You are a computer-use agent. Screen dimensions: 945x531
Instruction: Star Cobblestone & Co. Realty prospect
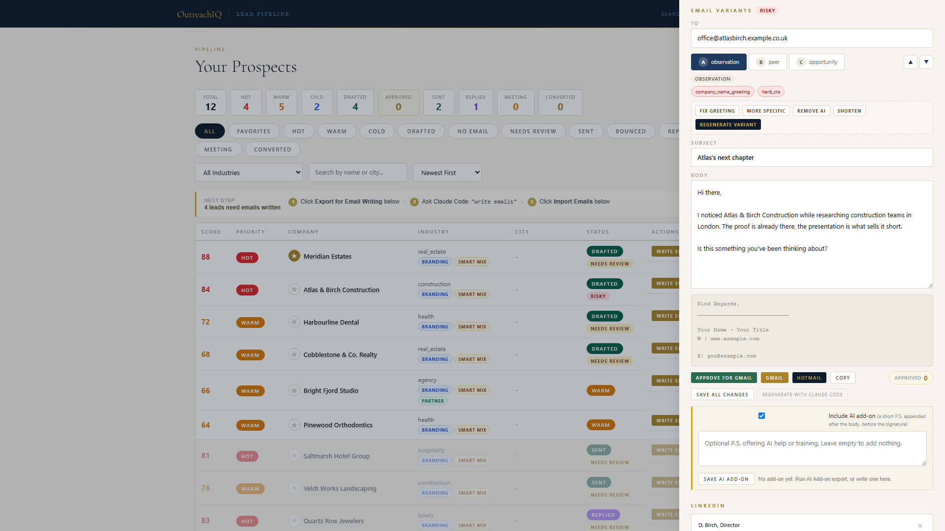[x=294, y=354]
